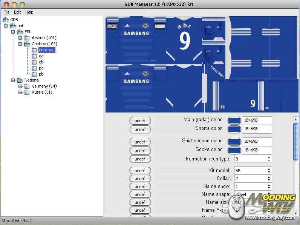The image size is (300, 225).
Task: Click the pb kit folder icon
Action: pyautogui.click(x=34, y=74)
